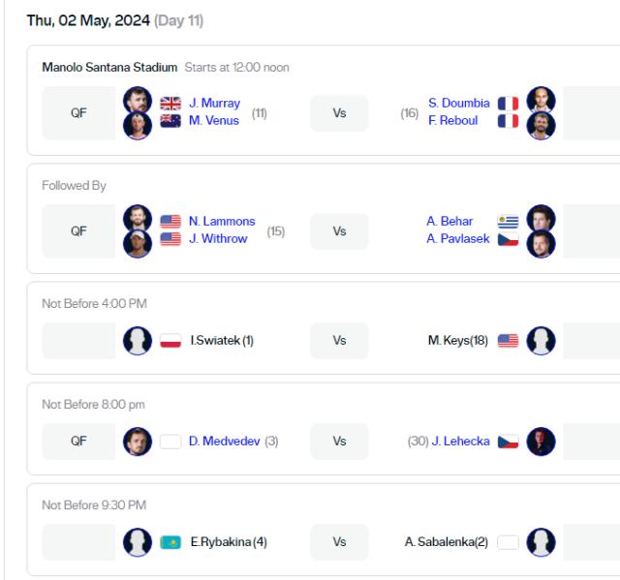Open J. Lehecka's player profile link
This screenshot has width=620, height=580.
pyautogui.click(x=460, y=442)
